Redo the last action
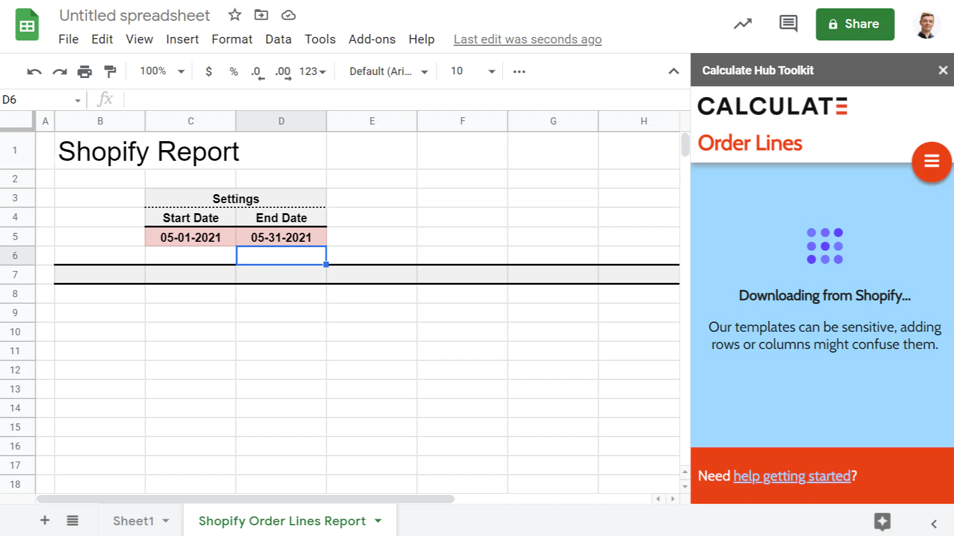The width and height of the screenshot is (954, 536). point(60,71)
